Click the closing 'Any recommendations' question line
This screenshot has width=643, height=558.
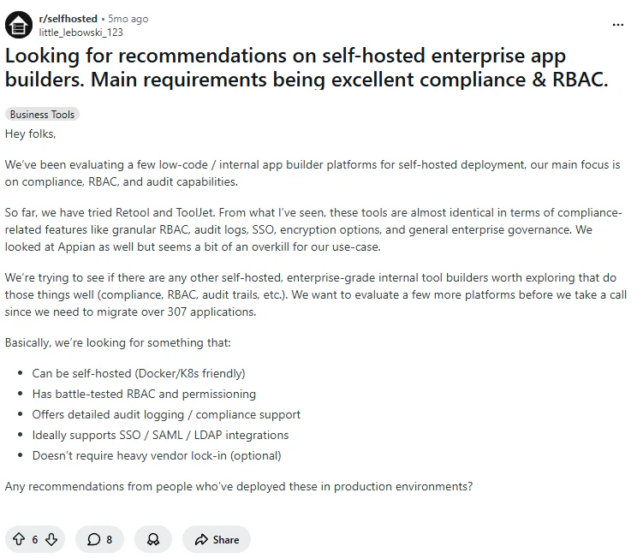239,486
